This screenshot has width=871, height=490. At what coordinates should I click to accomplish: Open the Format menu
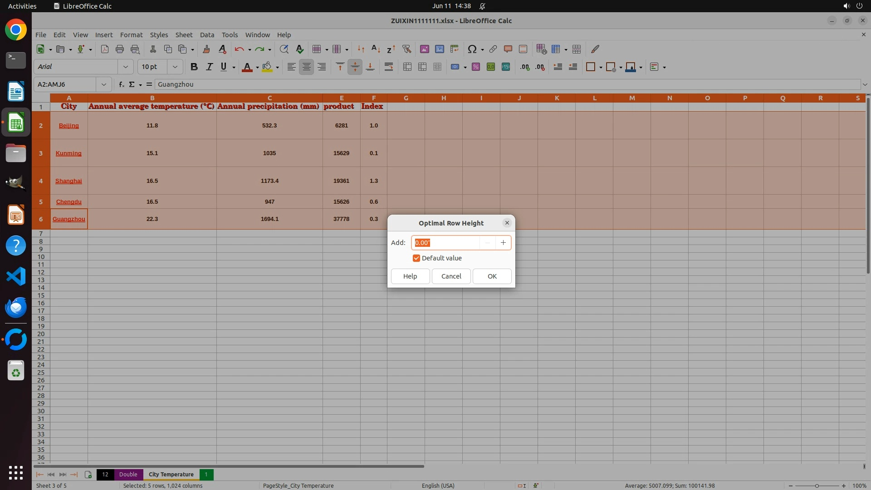[131, 34]
